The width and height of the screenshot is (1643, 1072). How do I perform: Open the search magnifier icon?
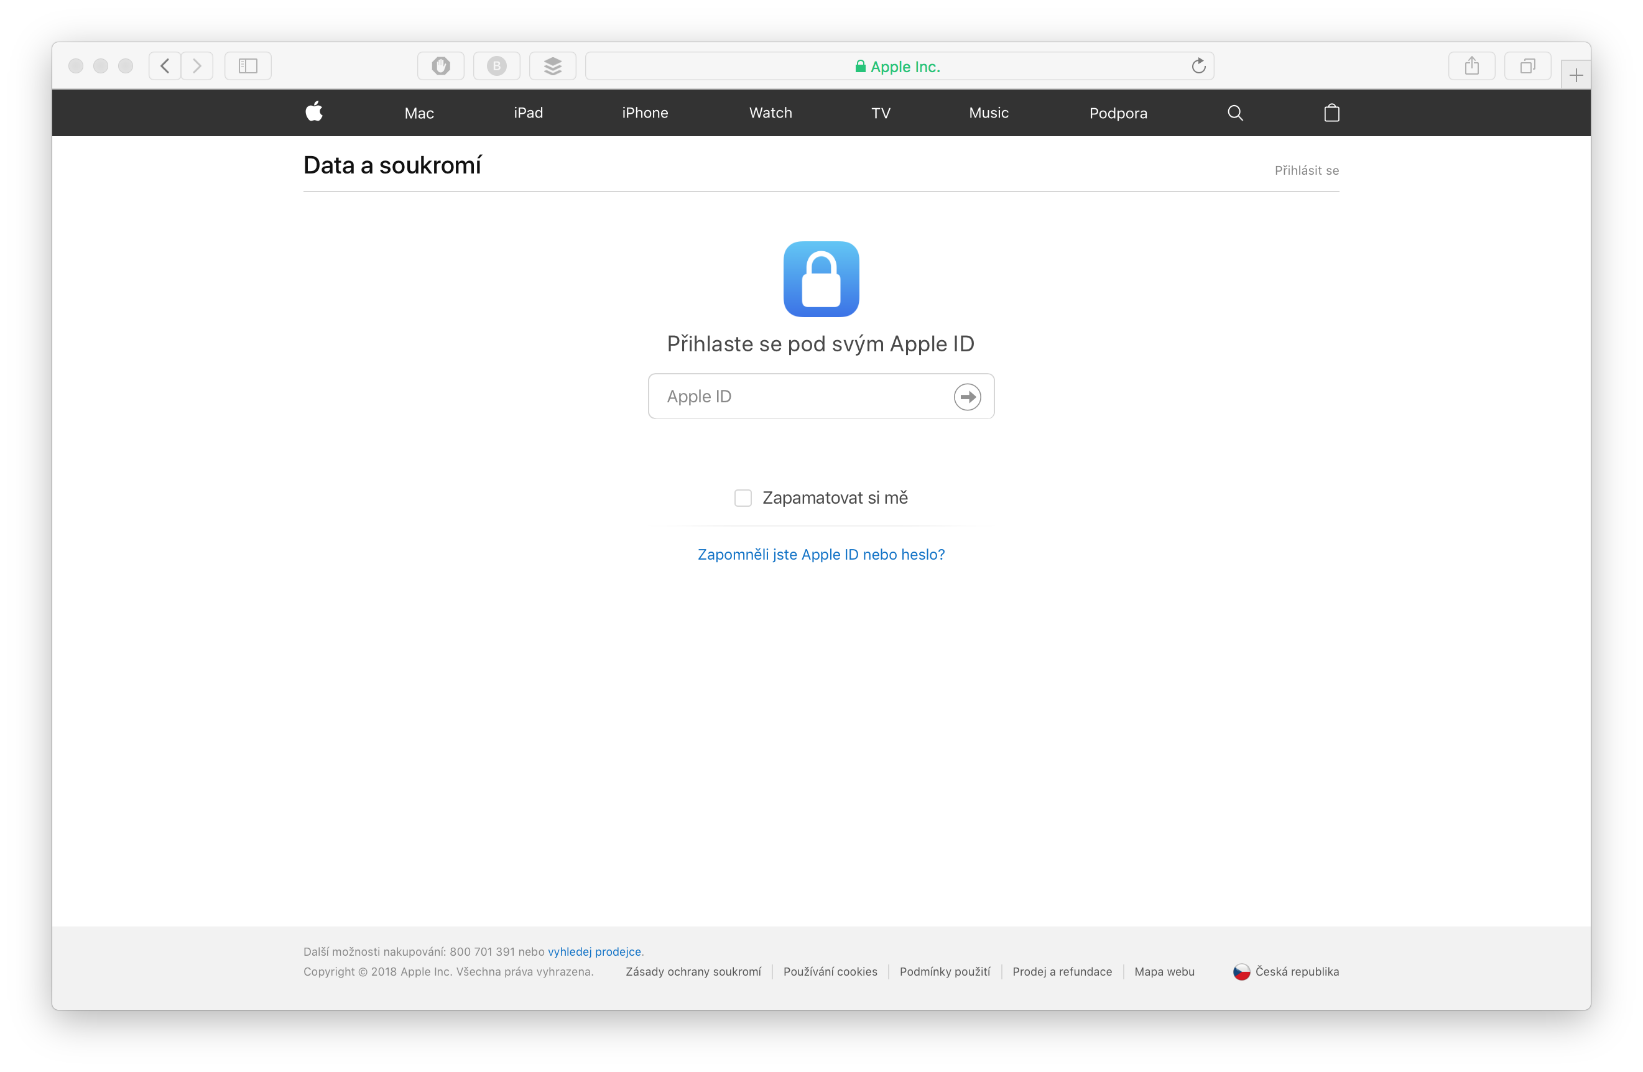click(x=1235, y=113)
